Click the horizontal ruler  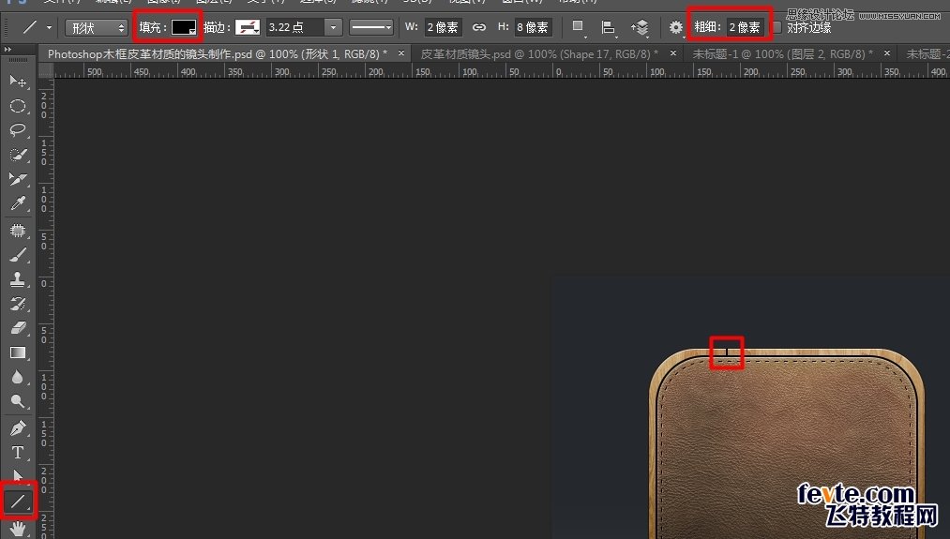pos(501,71)
